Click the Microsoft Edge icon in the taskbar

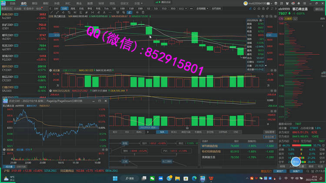[194, 178]
